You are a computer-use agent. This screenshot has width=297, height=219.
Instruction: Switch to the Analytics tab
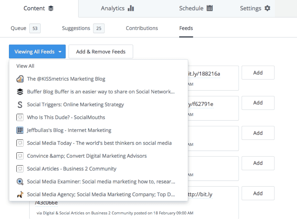117,8
